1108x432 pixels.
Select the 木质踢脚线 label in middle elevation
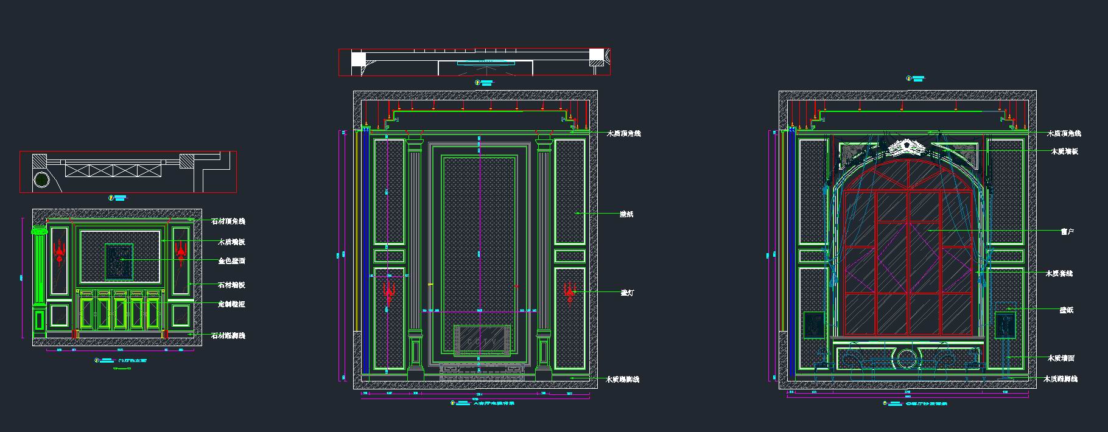pyautogui.click(x=622, y=380)
